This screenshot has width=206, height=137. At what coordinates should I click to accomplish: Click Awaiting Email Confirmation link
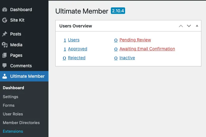(147, 49)
